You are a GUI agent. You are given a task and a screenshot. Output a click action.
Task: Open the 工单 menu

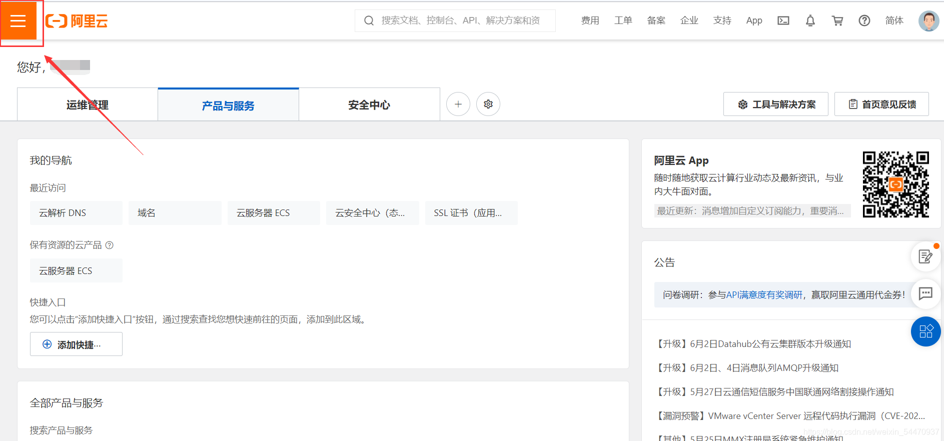(x=623, y=20)
